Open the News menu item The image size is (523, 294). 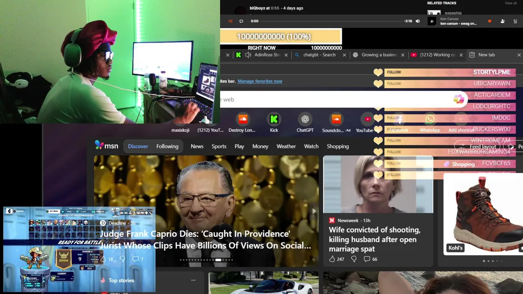197,146
